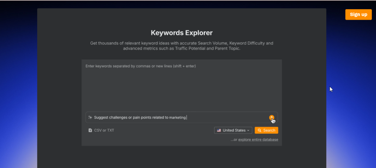Click the Keywords Explorer heading

pyautogui.click(x=181, y=33)
